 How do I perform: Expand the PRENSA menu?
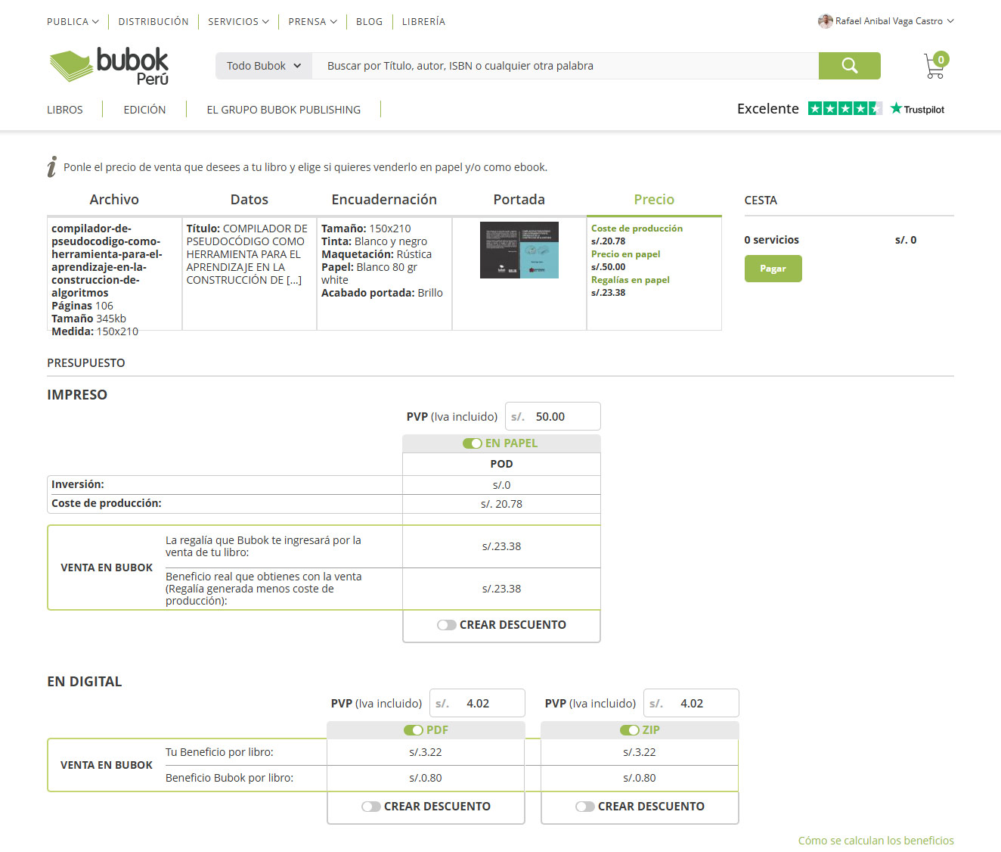[312, 21]
